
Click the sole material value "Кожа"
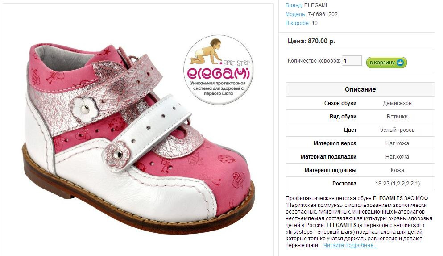(397, 170)
